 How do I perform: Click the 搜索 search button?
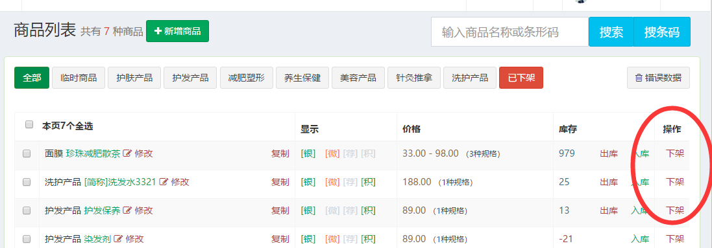point(611,32)
